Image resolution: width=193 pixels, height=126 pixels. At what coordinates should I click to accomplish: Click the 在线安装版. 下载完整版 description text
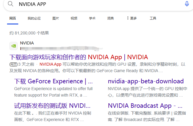click(x=147, y=116)
